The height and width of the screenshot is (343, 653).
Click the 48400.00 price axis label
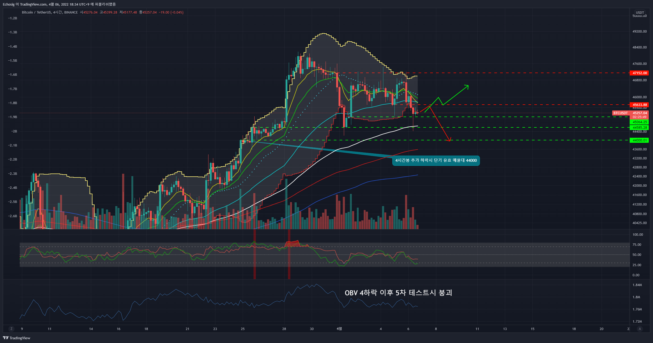pos(639,47)
